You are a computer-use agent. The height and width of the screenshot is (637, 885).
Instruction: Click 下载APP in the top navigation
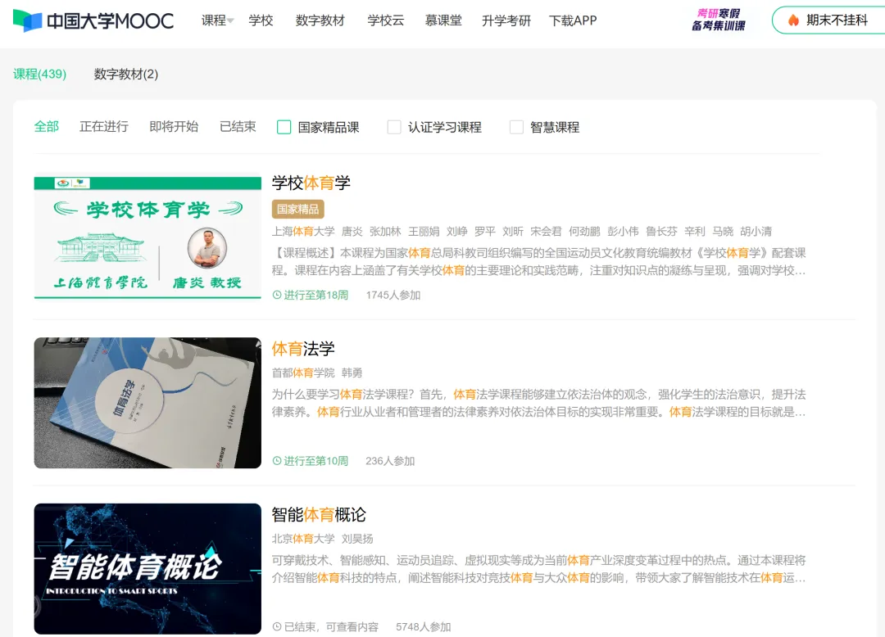[572, 20]
